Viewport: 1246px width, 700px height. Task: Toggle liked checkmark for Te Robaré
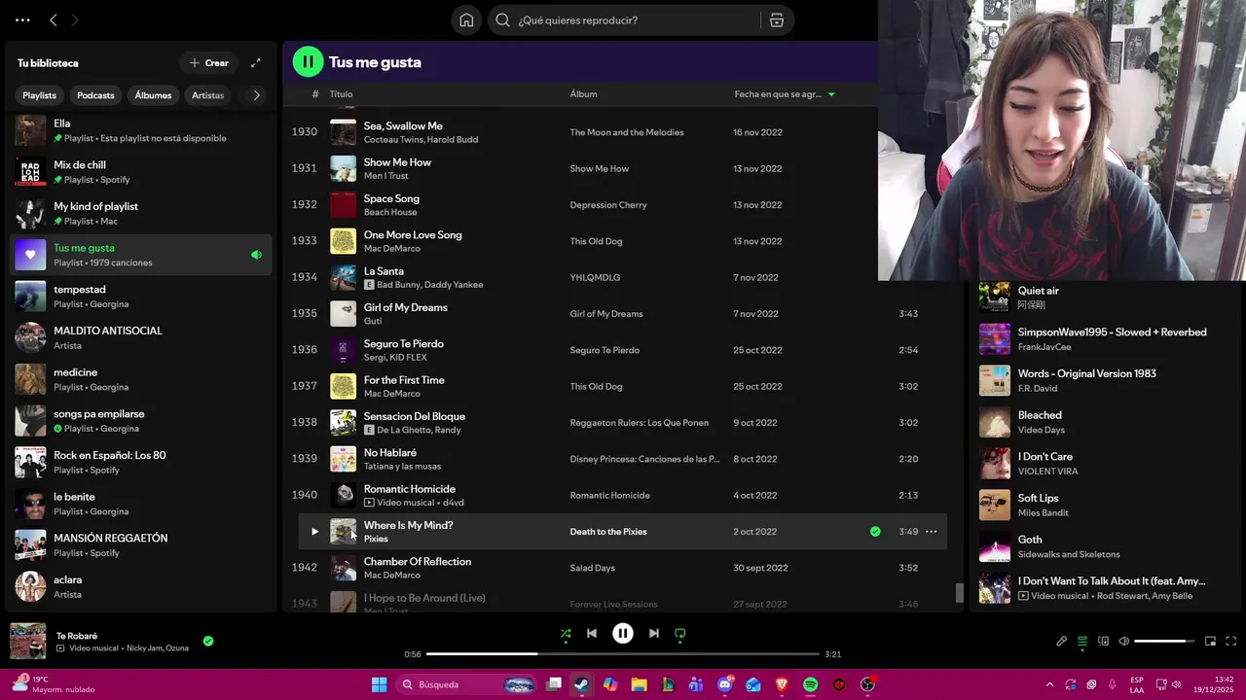(208, 641)
